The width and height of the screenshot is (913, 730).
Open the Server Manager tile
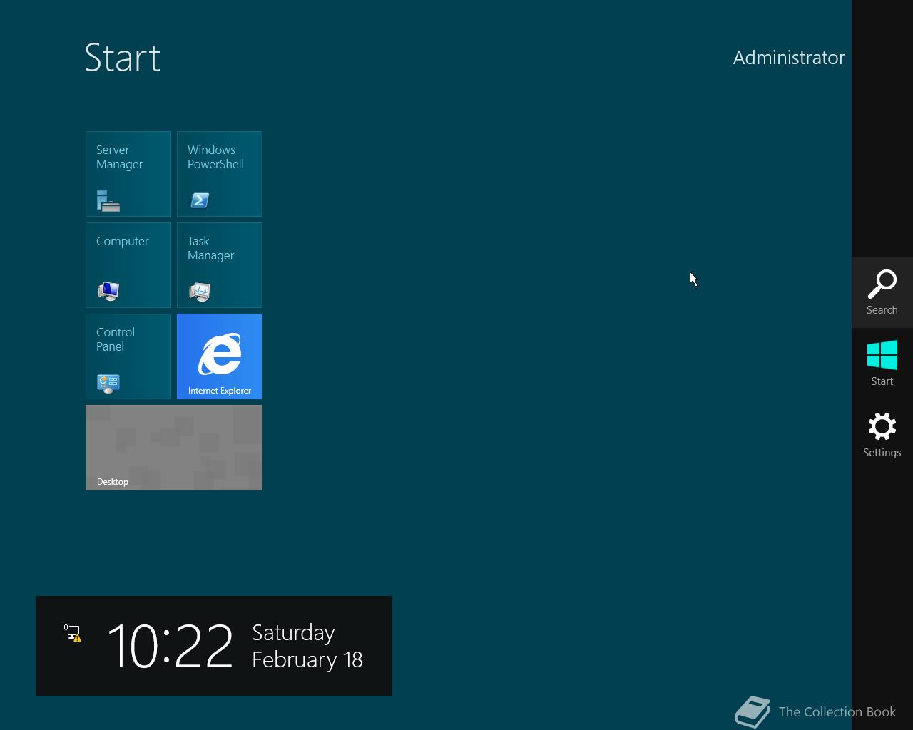coord(128,174)
